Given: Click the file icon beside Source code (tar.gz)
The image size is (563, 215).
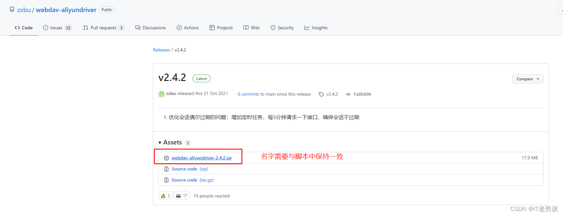Looking at the screenshot, I should pos(166,180).
